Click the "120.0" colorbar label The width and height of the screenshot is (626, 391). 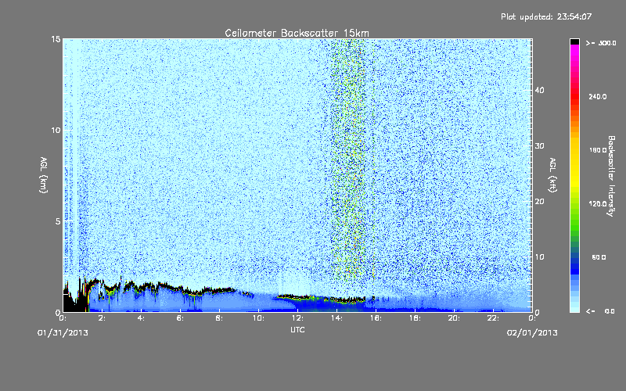(598, 204)
